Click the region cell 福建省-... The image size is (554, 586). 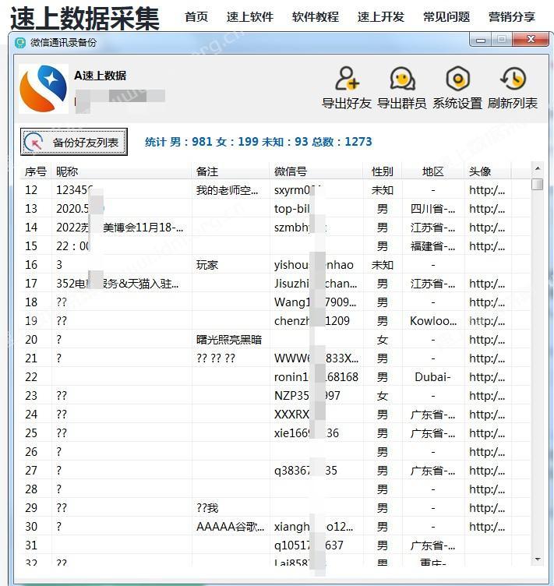pos(432,246)
